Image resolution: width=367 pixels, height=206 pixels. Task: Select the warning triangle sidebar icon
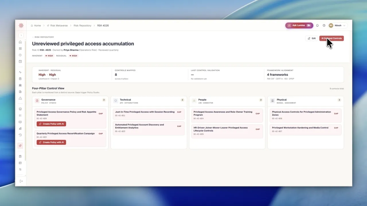tap(20, 98)
